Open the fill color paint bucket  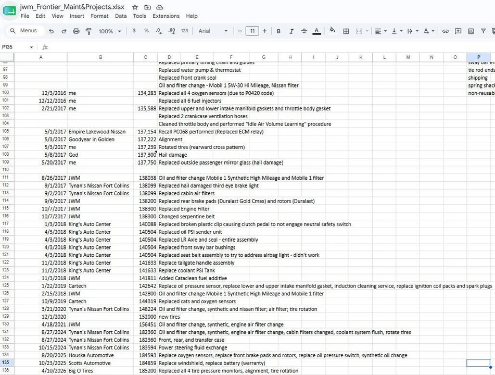point(332,30)
